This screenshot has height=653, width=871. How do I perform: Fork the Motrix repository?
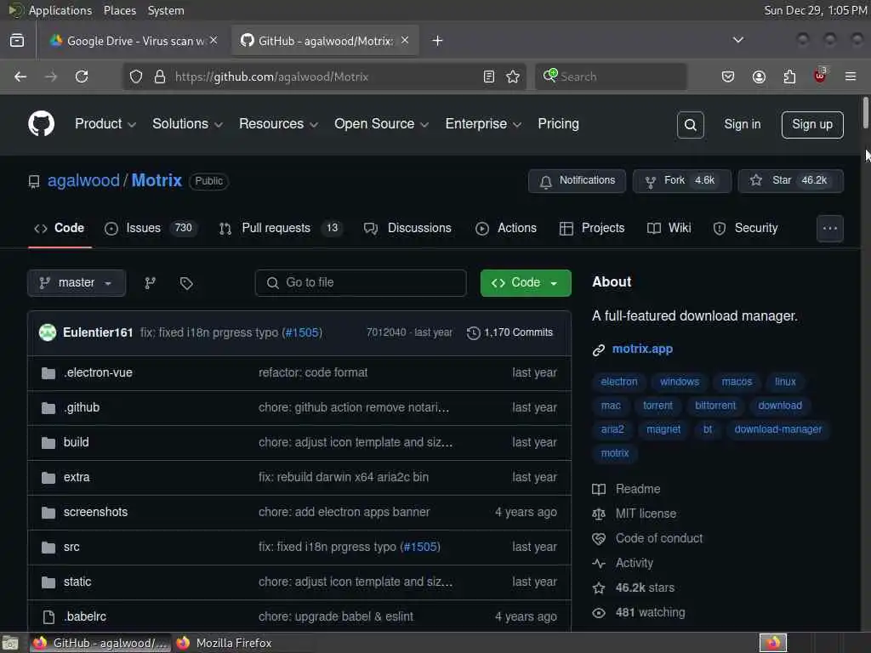(x=681, y=181)
